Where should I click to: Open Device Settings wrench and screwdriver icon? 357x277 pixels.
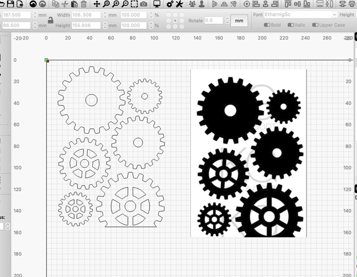[x=179, y=4]
